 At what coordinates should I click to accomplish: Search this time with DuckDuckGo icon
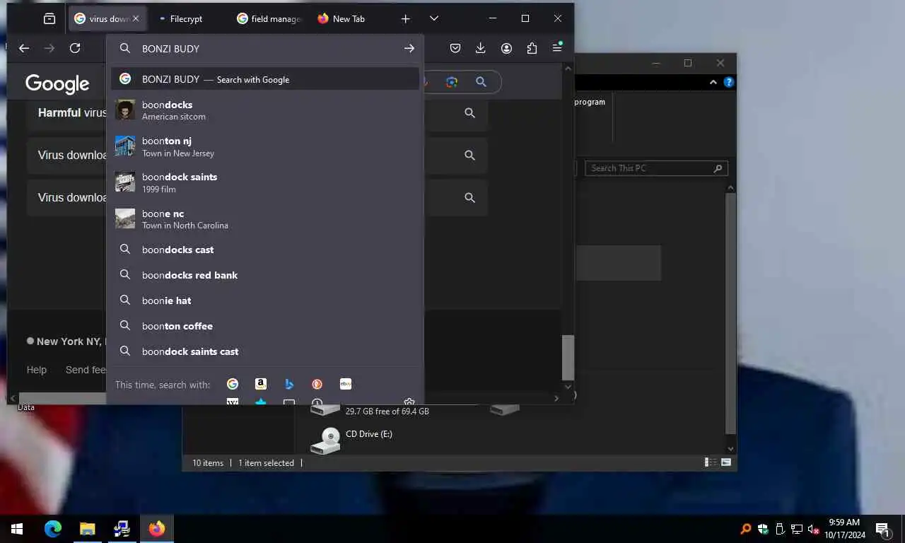pos(317,384)
